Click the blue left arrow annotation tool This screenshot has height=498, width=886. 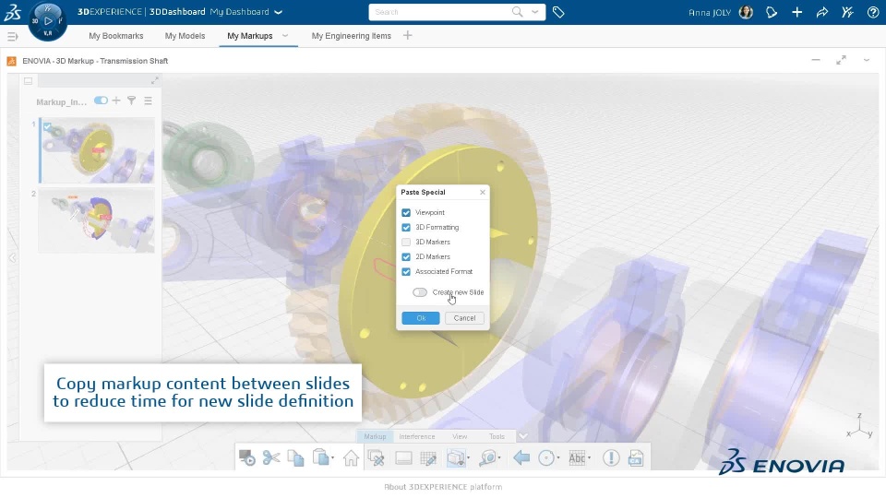point(521,458)
